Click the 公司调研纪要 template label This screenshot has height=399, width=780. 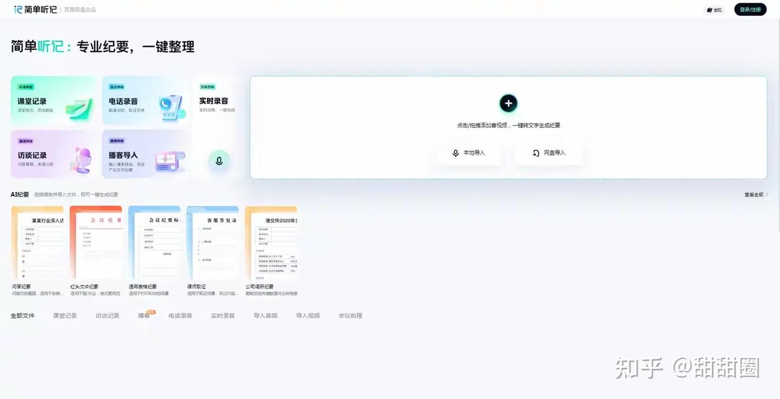pyautogui.click(x=260, y=287)
